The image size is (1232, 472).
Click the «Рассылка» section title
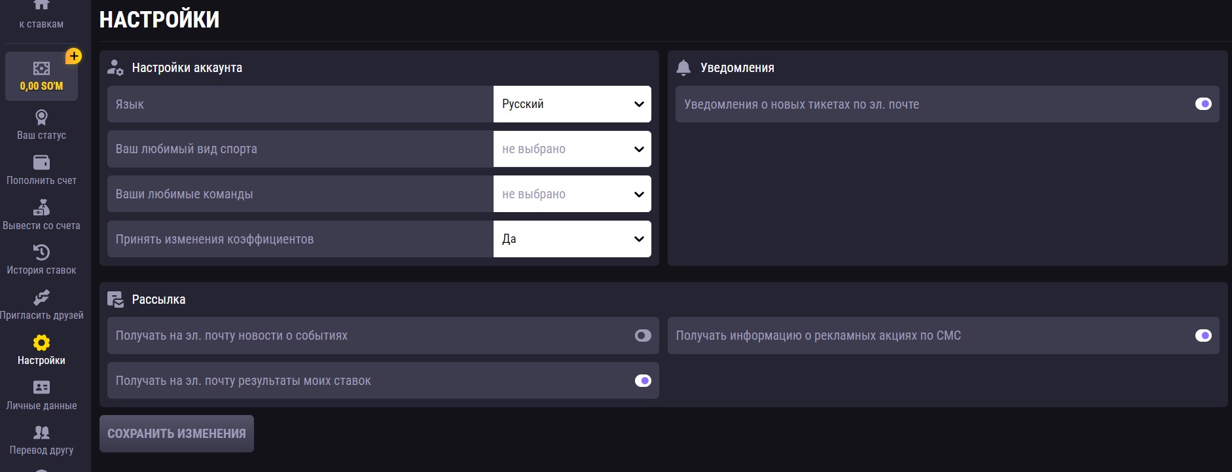[x=158, y=299]
